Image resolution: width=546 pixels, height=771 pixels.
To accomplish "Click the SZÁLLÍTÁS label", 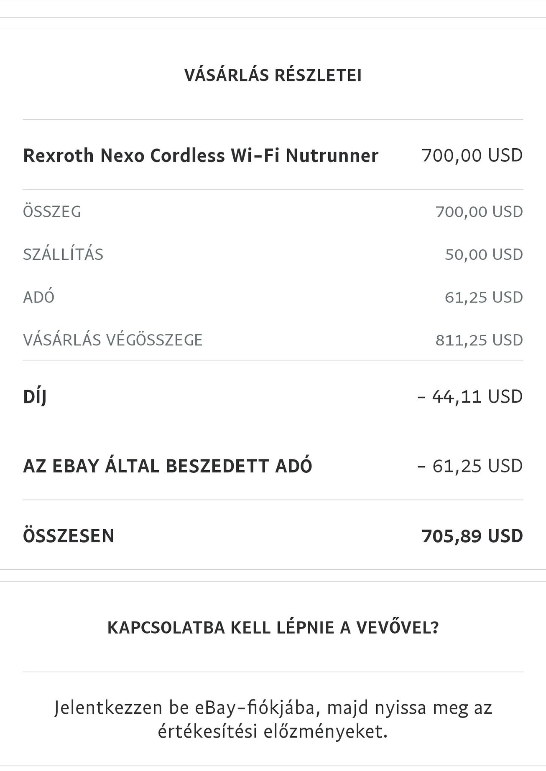I will click(x=63, y=254).
